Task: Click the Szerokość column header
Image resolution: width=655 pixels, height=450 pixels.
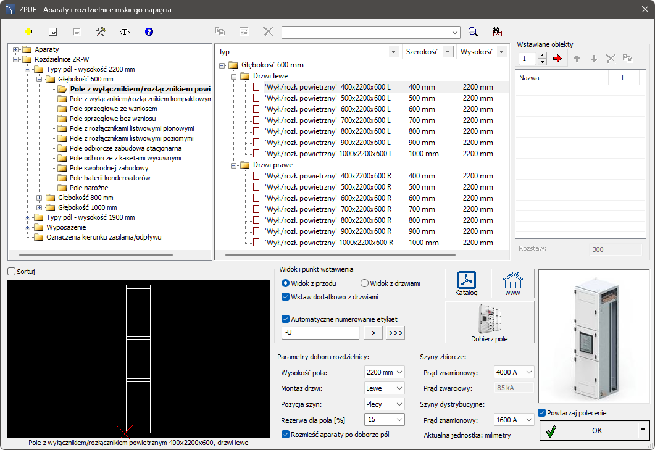Action: 422,52
